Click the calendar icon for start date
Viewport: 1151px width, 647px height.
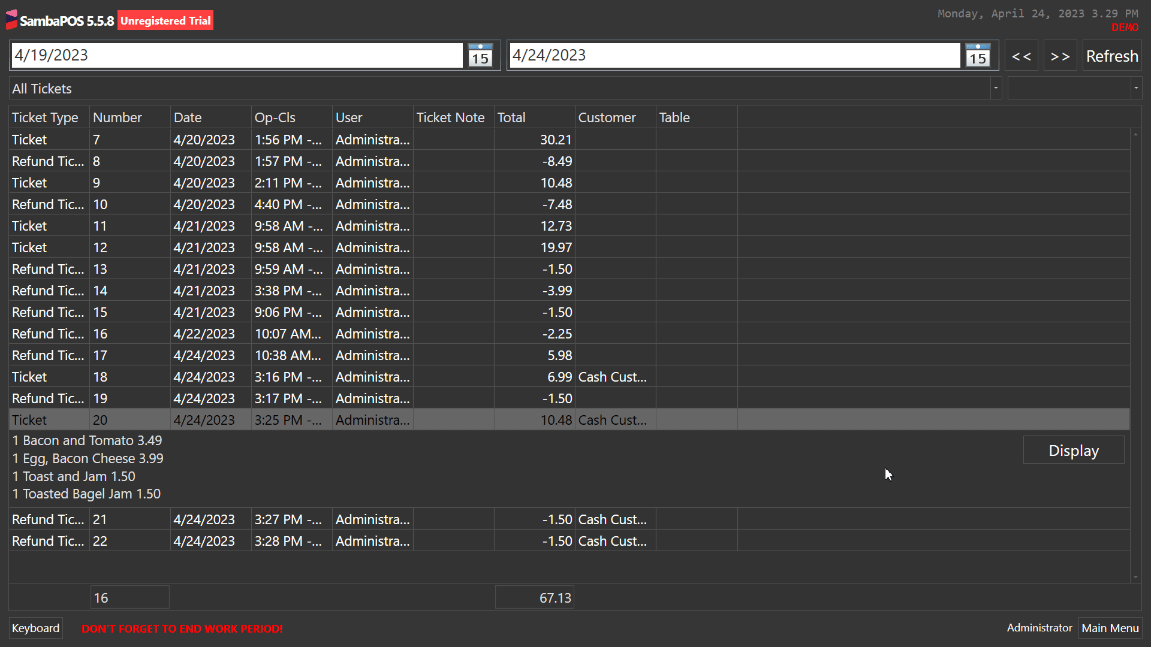pyautogui.click(x=480, y=55)
